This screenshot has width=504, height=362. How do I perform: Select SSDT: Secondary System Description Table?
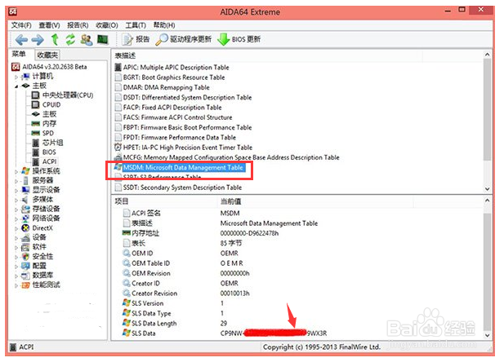(x=178, y=188)
